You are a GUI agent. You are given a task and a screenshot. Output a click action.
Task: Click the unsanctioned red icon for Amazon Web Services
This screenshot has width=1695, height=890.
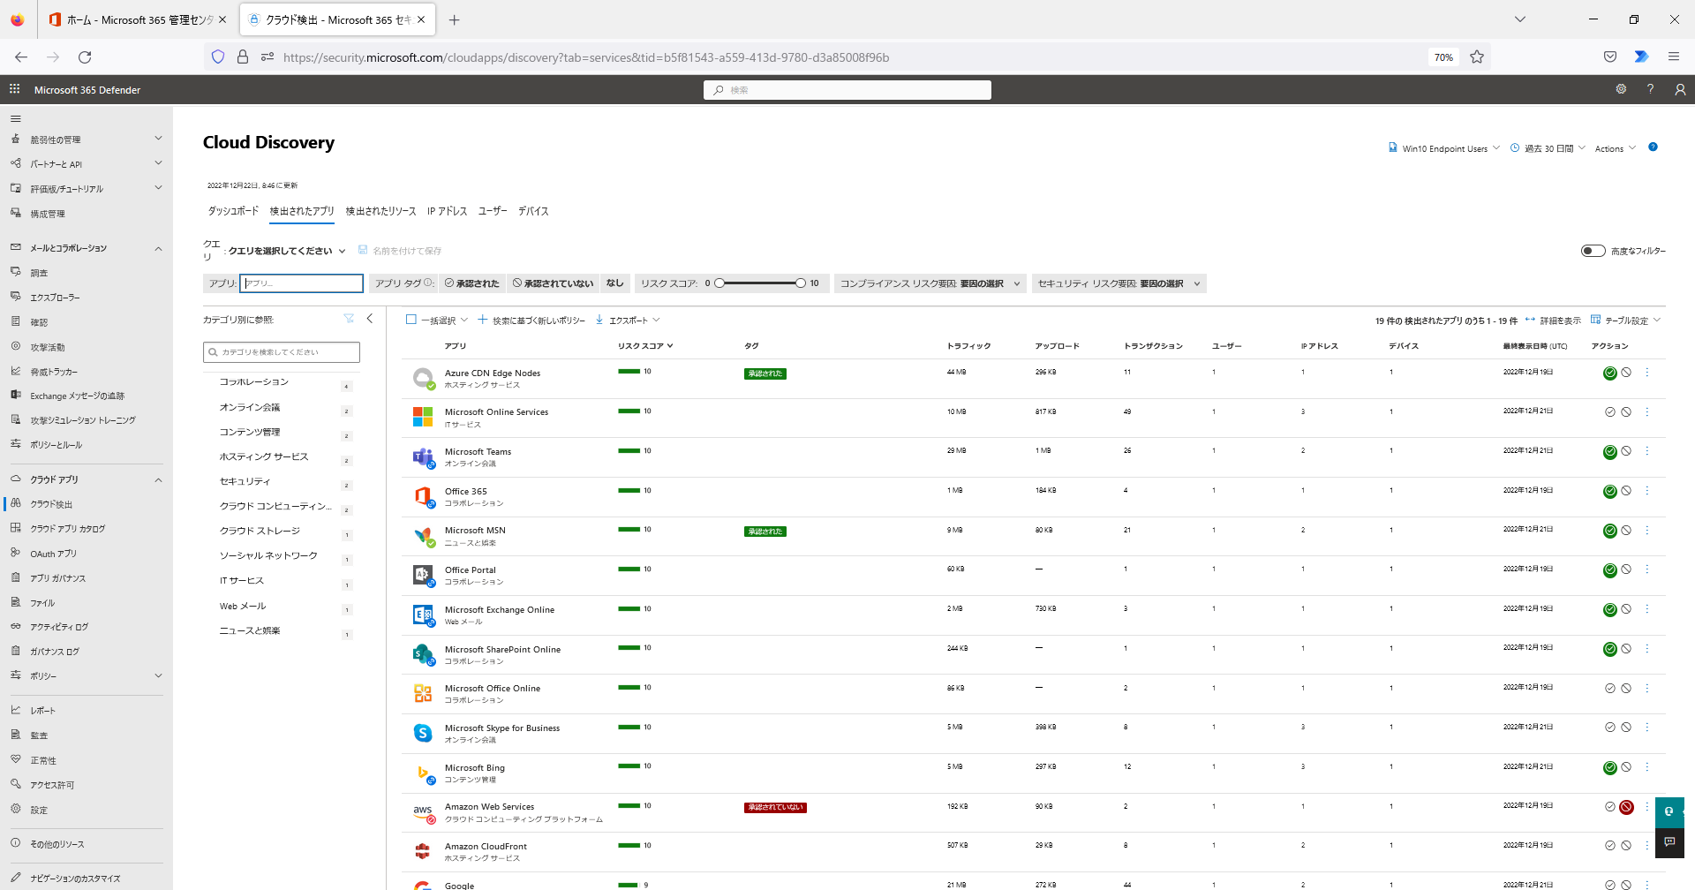click(x=1626, y=807)
